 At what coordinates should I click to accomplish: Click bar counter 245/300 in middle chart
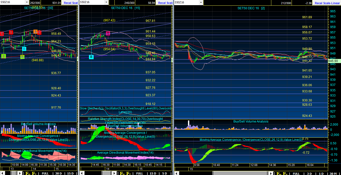click(x=129, y=3)
